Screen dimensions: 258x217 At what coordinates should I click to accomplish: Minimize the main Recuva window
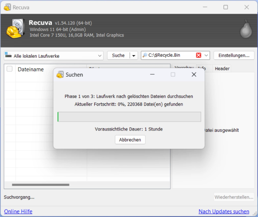pos(205,7)
